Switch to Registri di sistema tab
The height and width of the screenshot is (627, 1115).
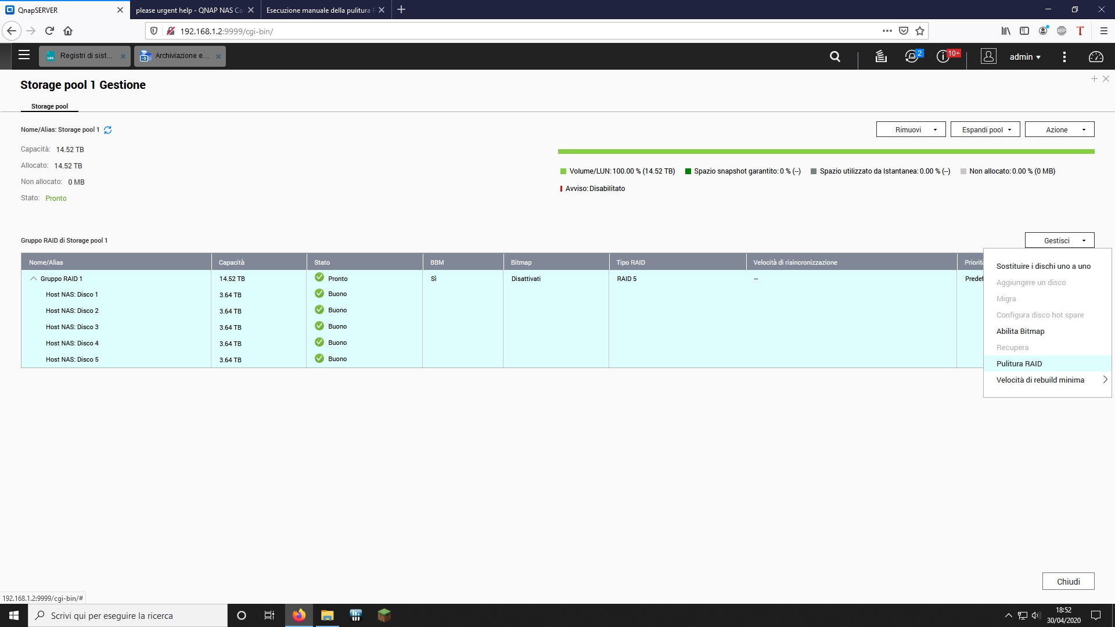pyautogui.click(x=85, y=56)
